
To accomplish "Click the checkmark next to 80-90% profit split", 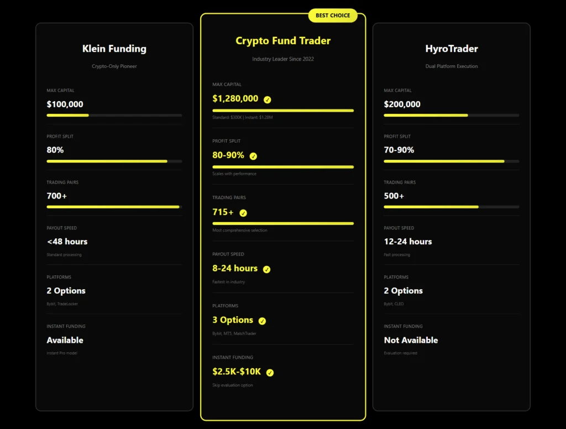I will pyautogui.click(x=253, y=156).
